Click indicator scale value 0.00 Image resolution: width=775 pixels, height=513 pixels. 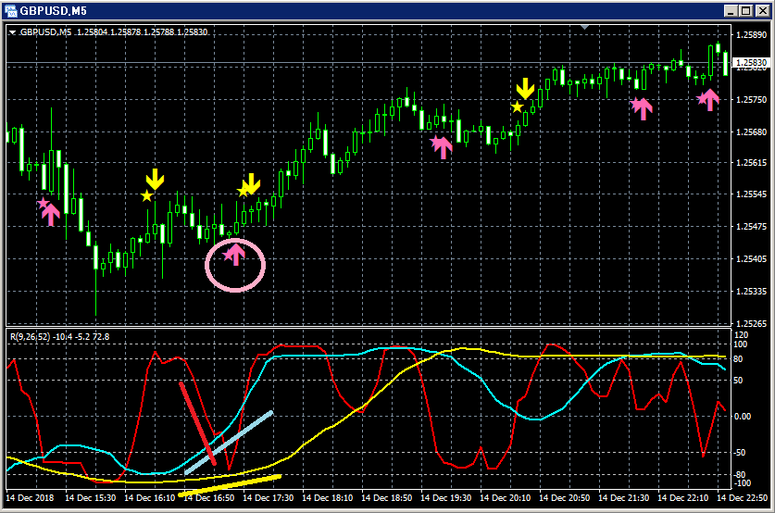click(743, 417)
